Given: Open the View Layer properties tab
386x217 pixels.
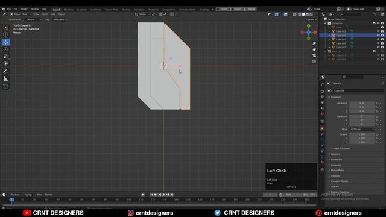Looking at the screenshot, I should tap(322, 103).
